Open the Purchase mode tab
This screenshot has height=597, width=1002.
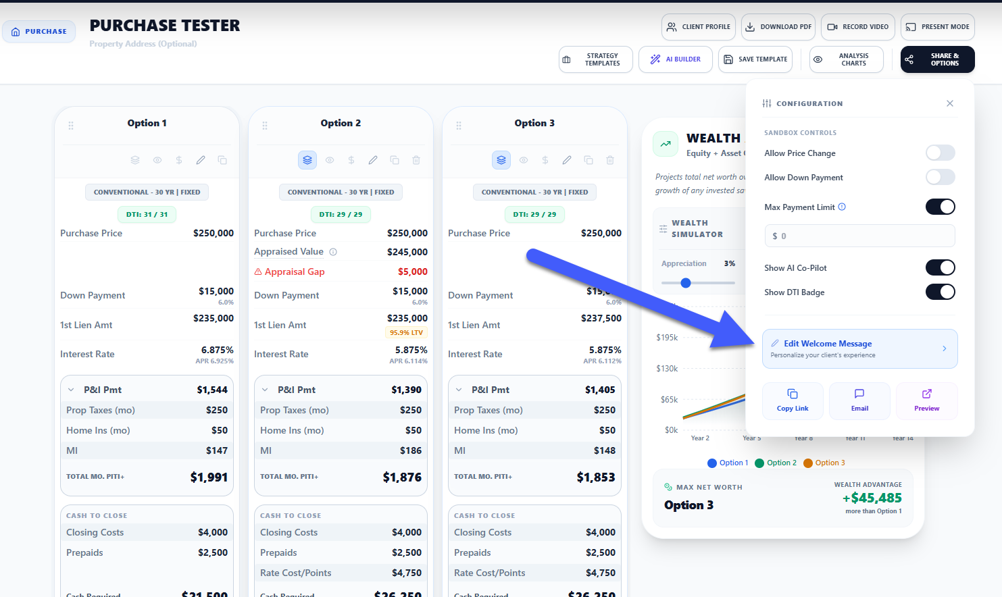[39, 31]
